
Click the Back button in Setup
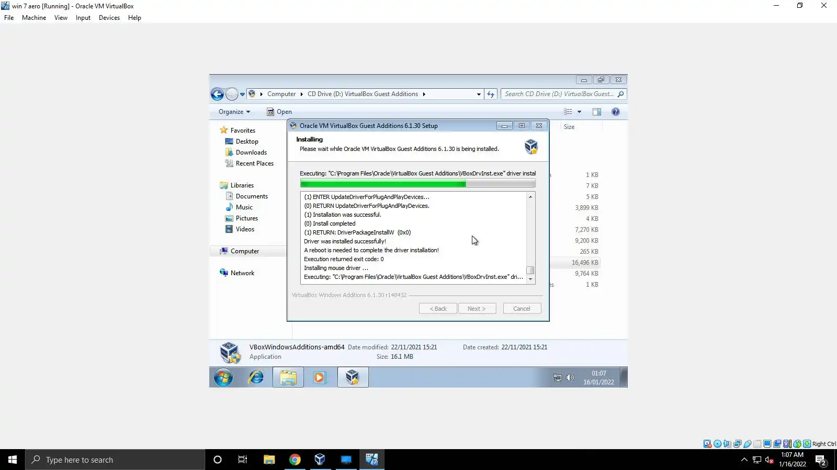coord(438,309)
